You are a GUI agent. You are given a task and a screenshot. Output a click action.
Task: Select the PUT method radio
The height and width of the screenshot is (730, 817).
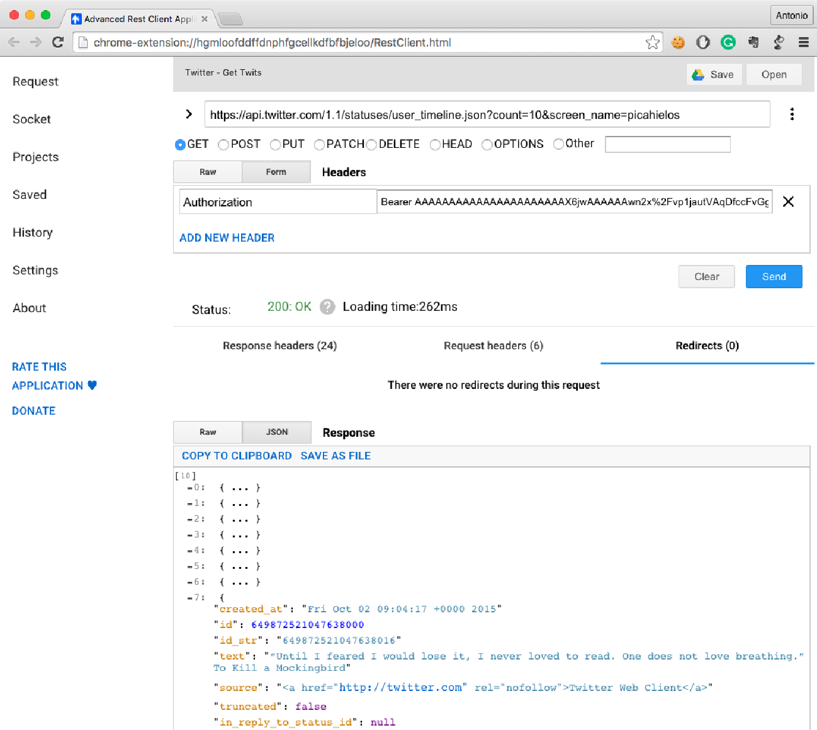point(275,144)
